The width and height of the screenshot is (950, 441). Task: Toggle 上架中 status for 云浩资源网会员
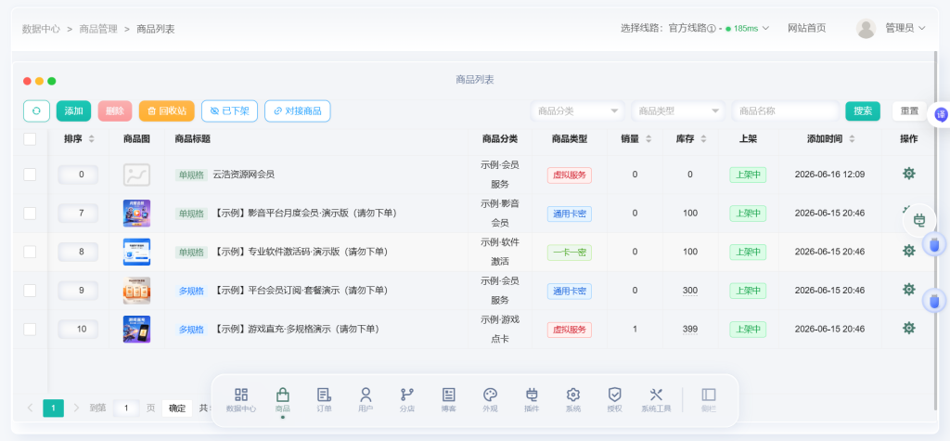[x=748, y=175]
